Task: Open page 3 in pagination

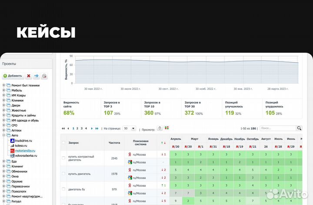Action: pos(82,129)
